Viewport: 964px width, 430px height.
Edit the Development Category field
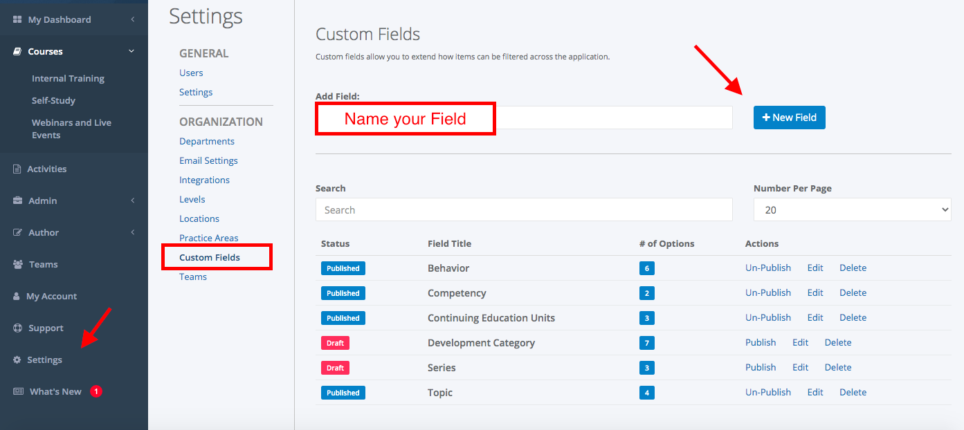[801, 342]
